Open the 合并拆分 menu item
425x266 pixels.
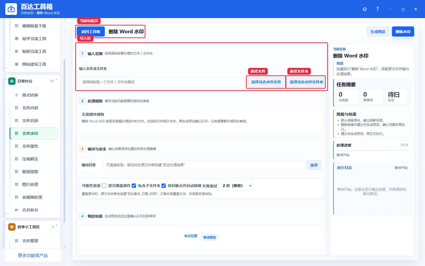34,210
